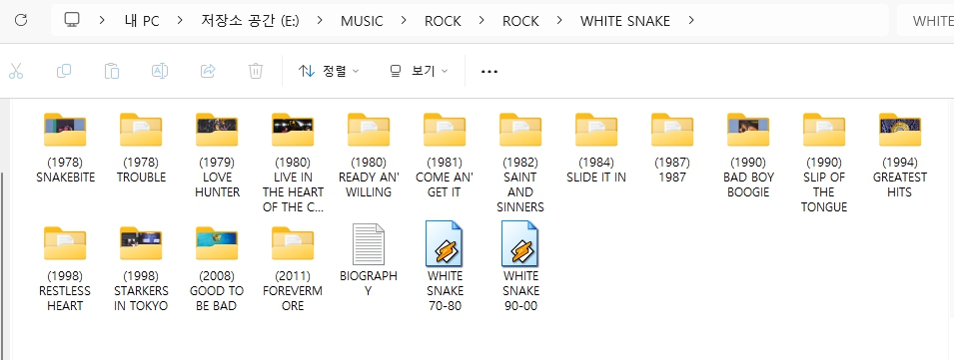Select the Copy icon in toolbar

64,71
